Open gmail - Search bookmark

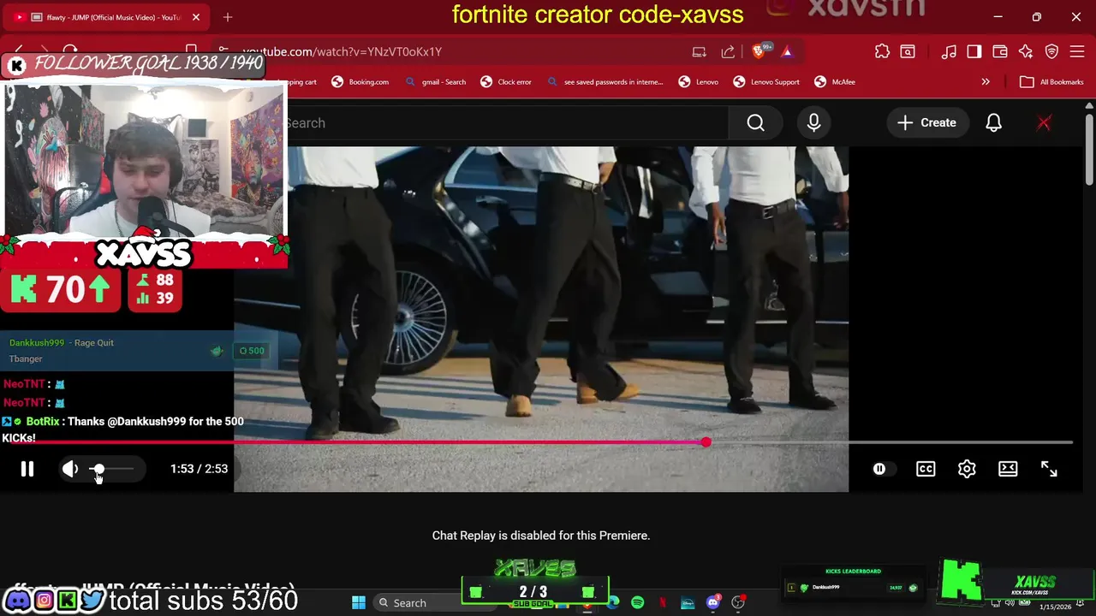pos(436,82)
